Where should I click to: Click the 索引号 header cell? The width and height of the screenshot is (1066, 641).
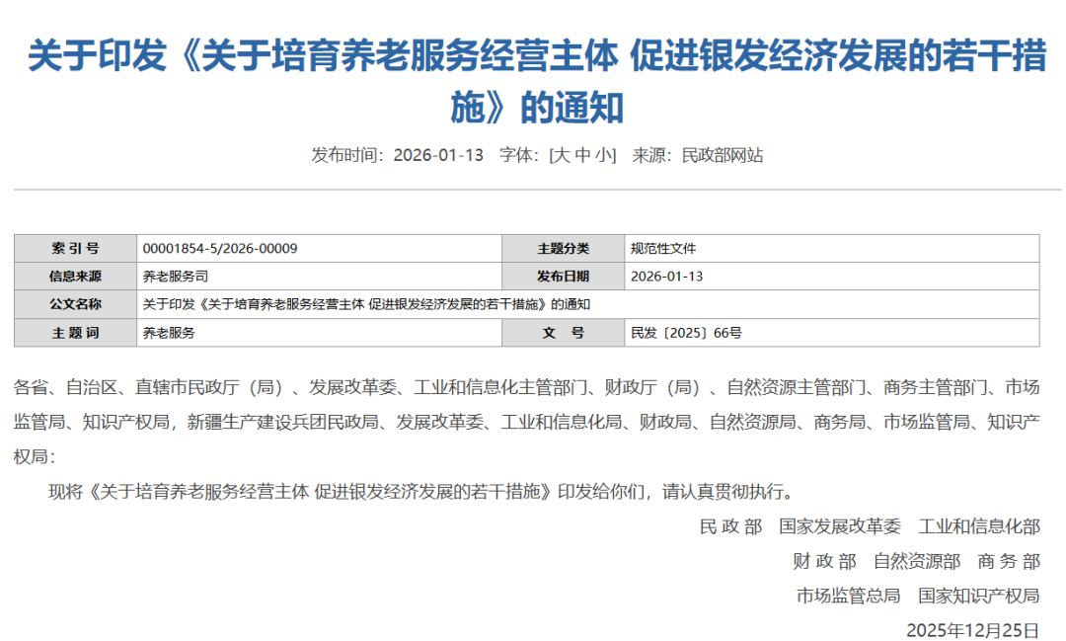pos(75,249)
